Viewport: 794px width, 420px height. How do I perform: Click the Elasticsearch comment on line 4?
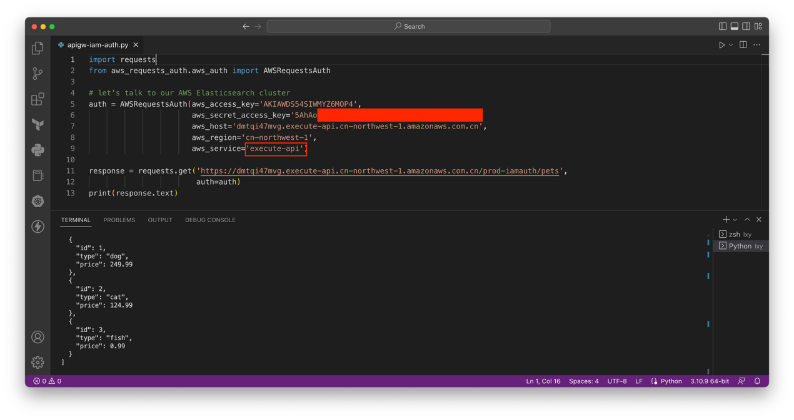click(x=189, y=93)
